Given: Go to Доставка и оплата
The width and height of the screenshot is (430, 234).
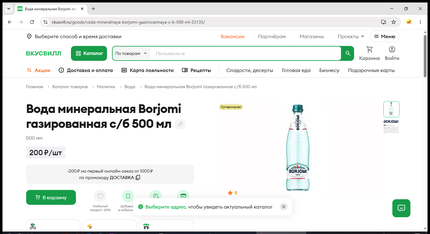Looking at the screenshot, I should (x=86, y=70).
